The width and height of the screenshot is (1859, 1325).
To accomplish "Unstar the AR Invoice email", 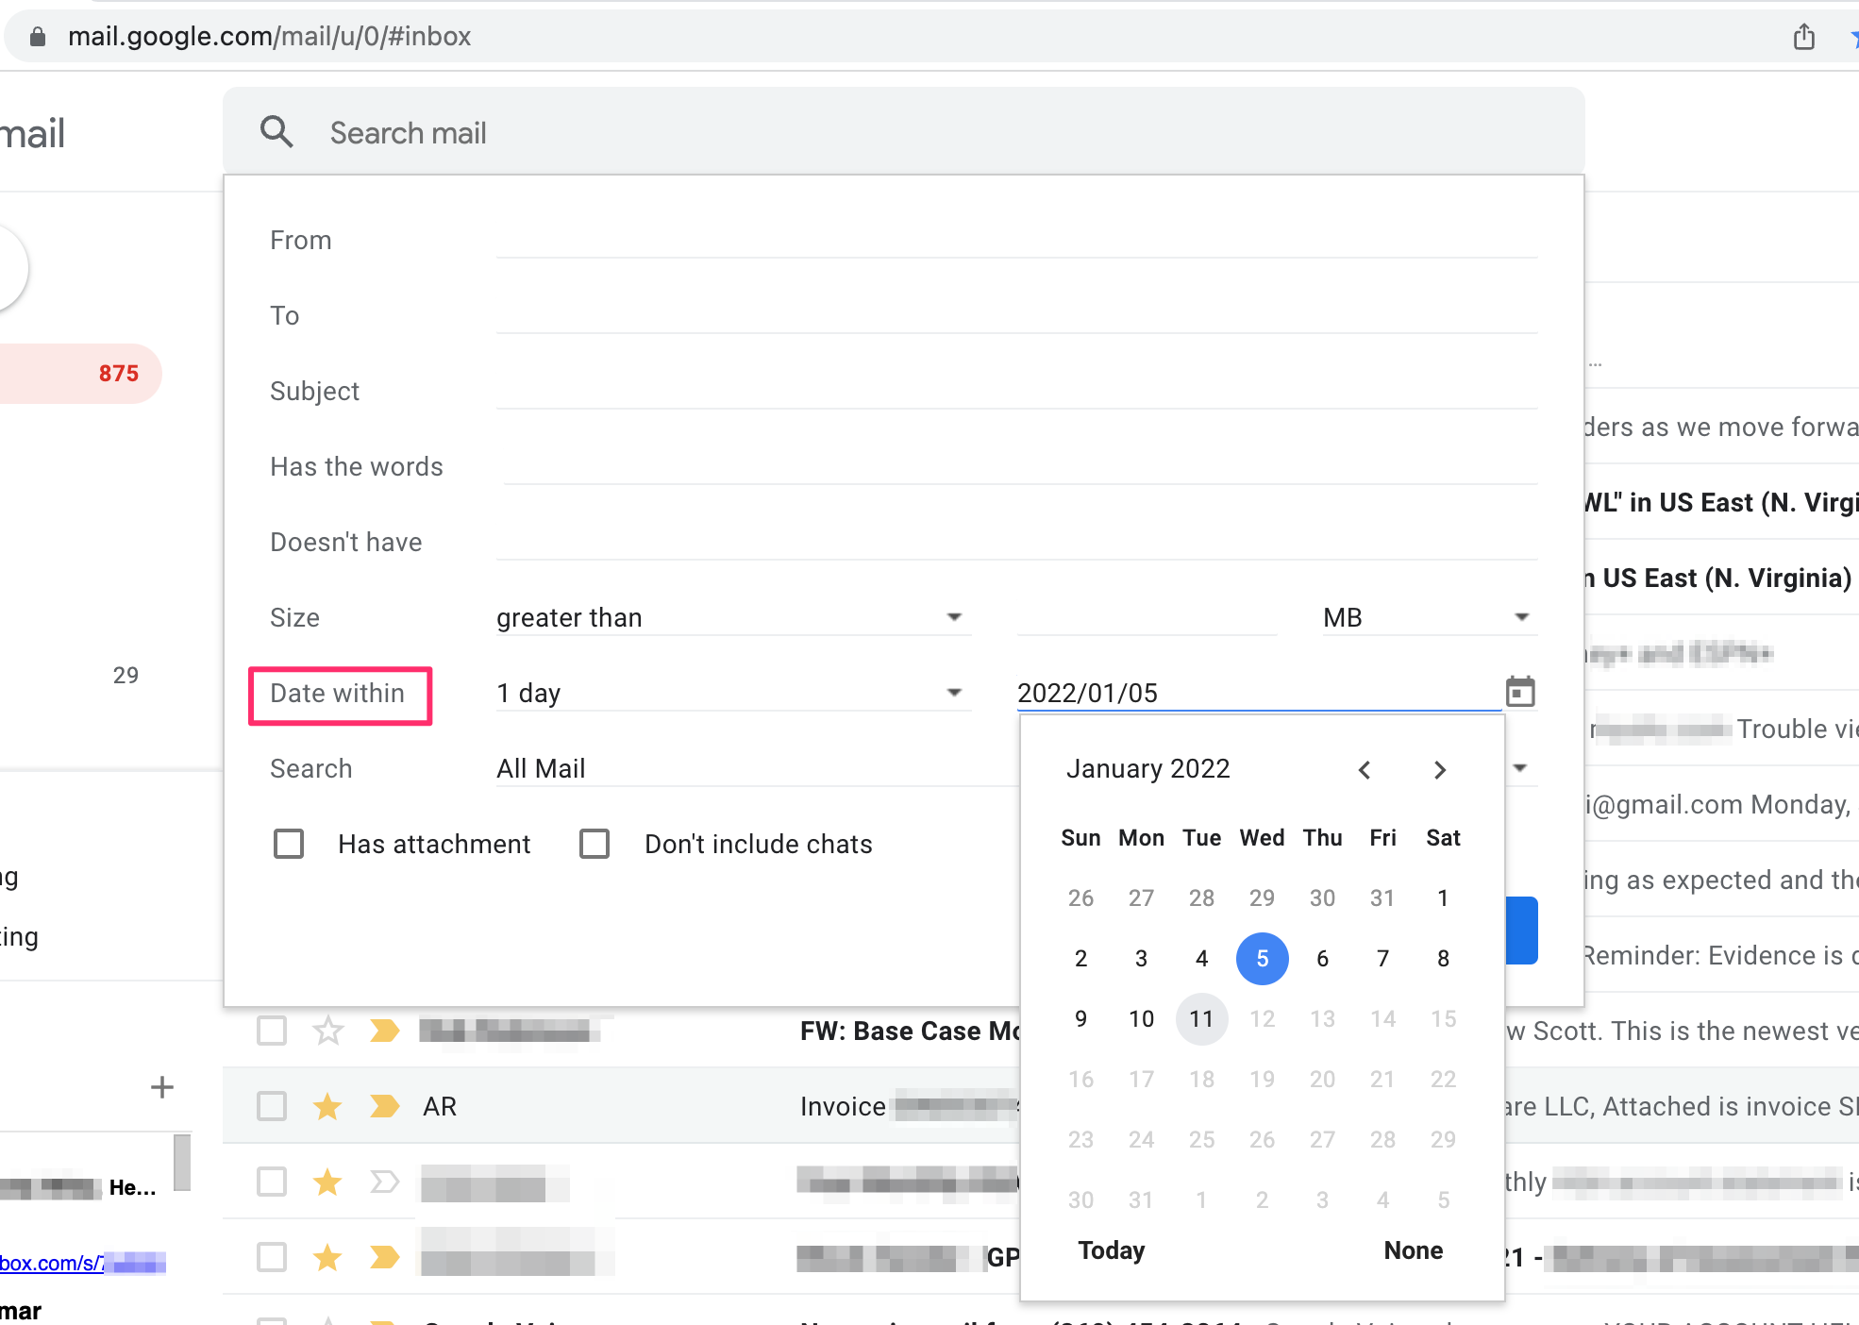I will coord(327,1106).
